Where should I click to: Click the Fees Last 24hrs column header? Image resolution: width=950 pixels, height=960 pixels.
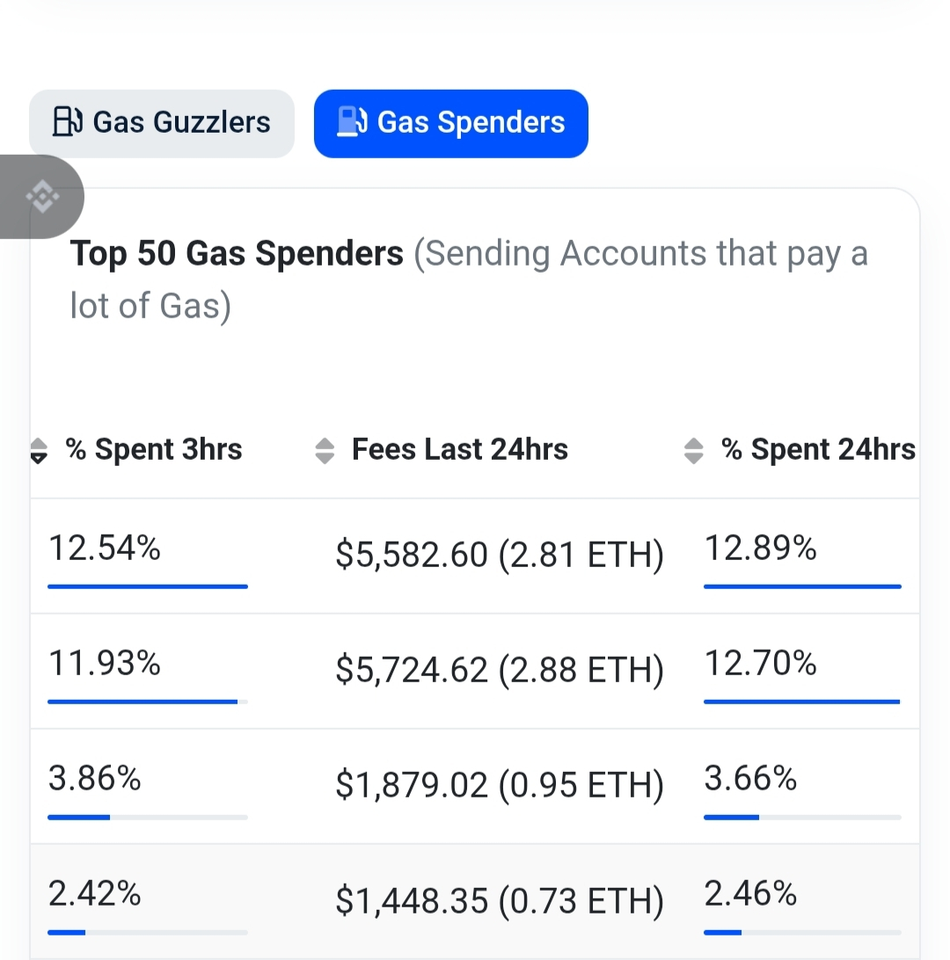pos(459,450)
